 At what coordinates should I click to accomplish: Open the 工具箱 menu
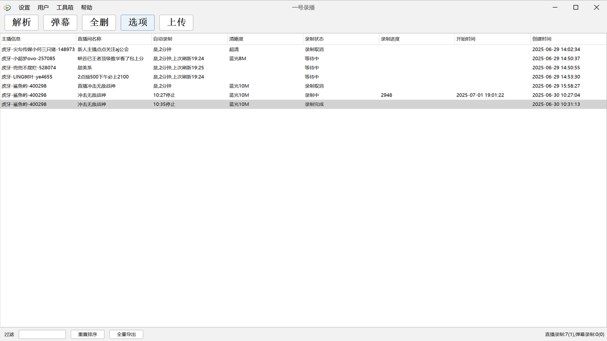(x=65, y=8)
